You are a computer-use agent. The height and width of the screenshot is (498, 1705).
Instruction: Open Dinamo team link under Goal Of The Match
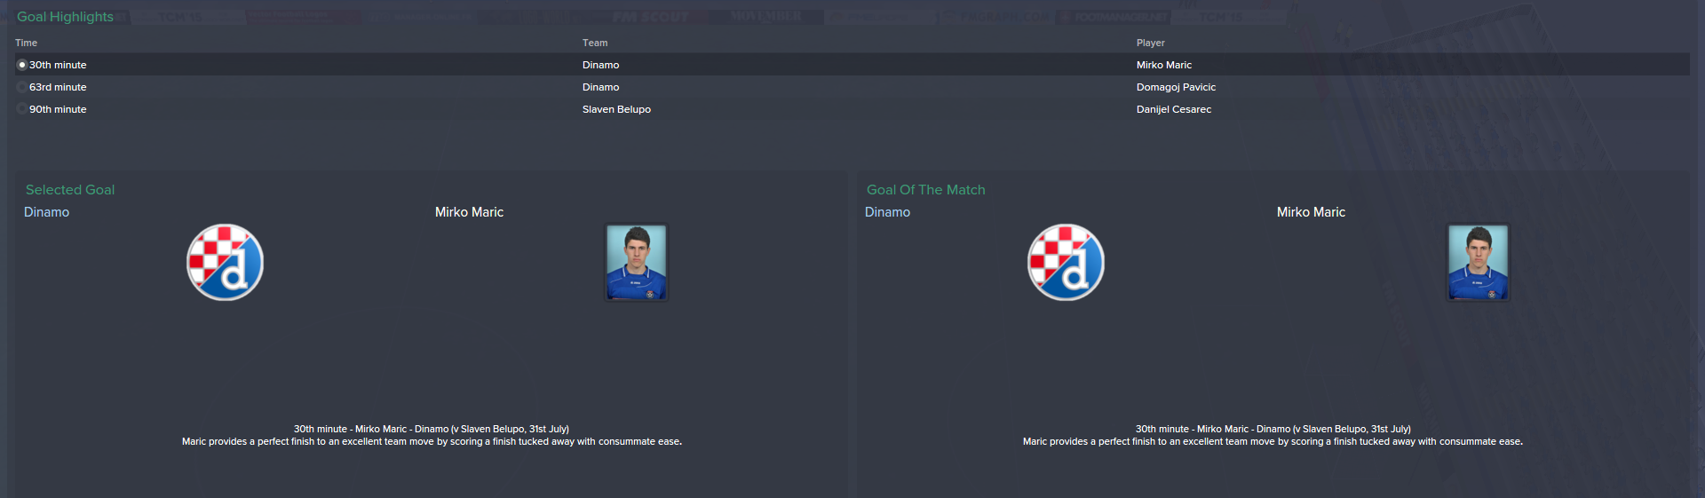(887, 212)
